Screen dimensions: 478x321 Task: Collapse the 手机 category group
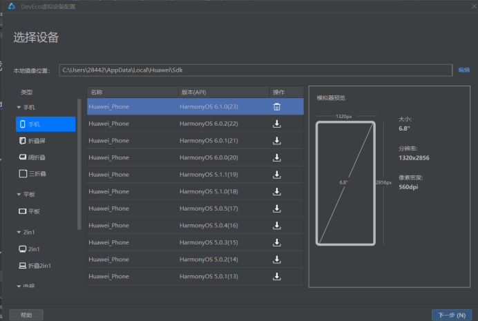point(19,107)
